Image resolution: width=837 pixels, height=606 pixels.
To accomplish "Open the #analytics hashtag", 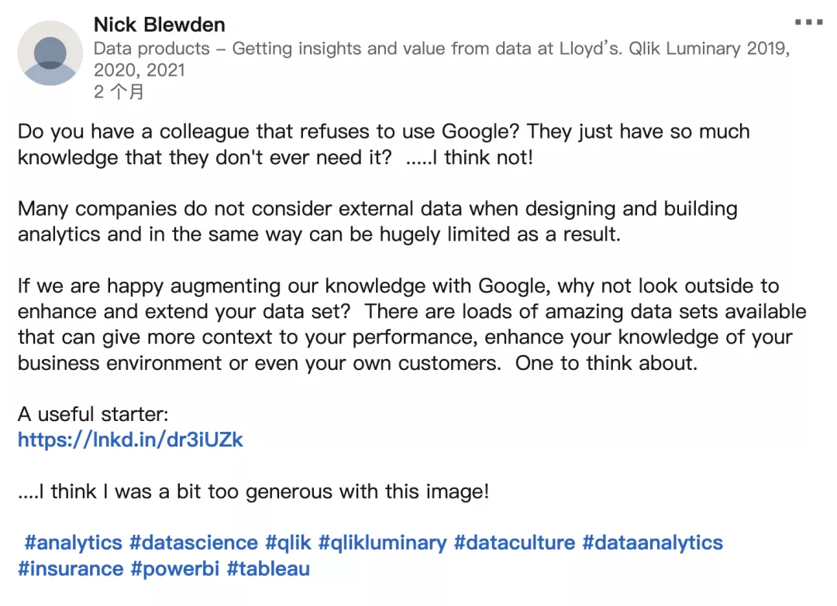I will [73, 543].
